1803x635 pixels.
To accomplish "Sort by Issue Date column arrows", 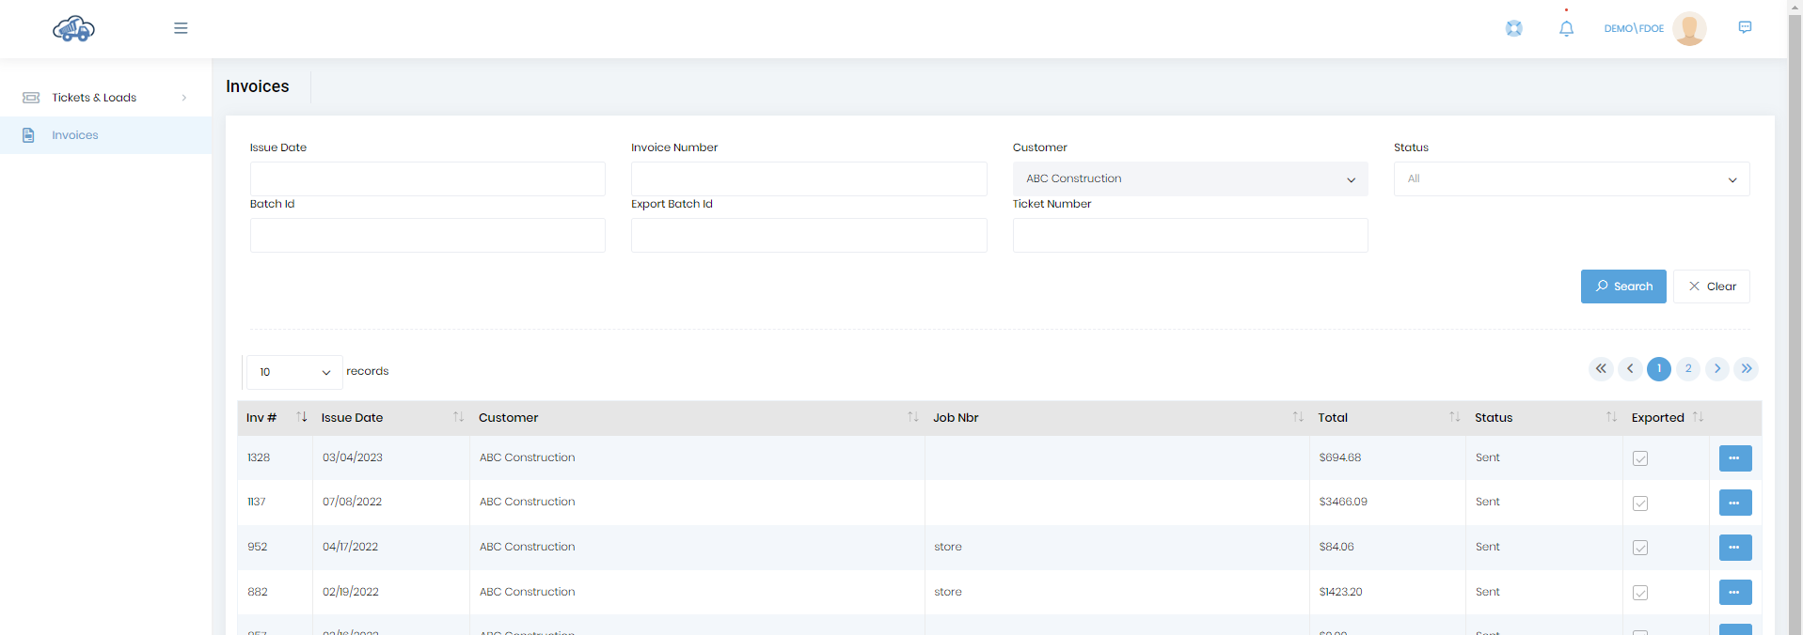I will tap(459, 417).
